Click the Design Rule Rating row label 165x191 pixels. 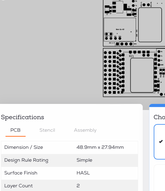coord(26,160)
